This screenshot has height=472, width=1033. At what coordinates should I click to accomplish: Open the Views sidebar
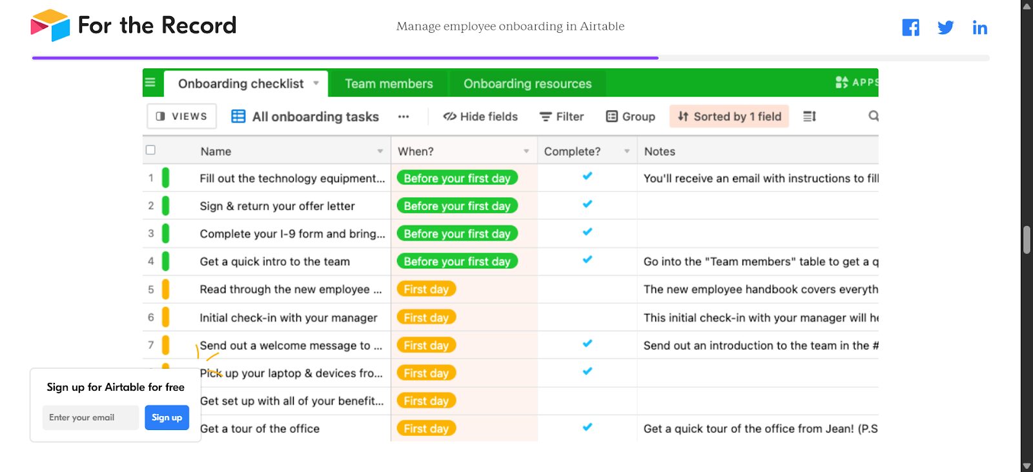tap(181, 116)
